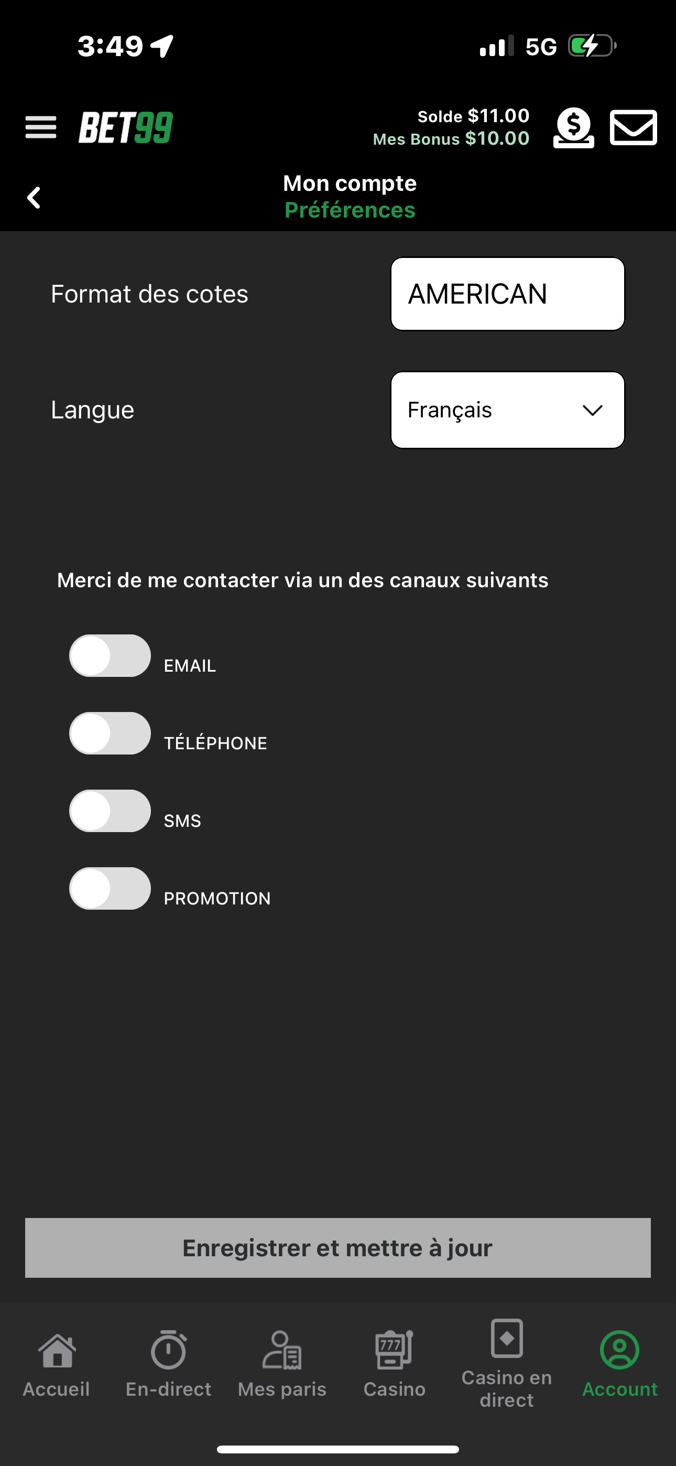Switch on the PROMOTION toggle

tap(110, 888)
